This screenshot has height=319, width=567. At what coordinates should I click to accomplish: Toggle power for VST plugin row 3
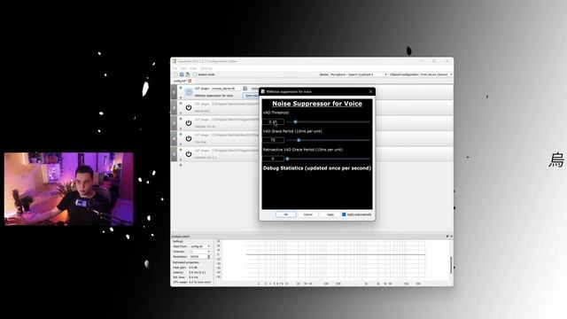point(189,123)
